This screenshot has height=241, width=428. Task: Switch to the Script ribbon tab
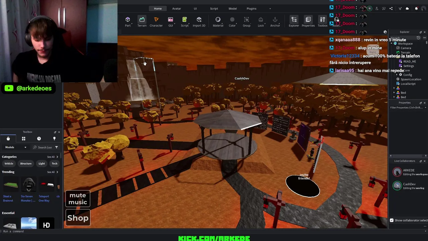pos(214,8)
